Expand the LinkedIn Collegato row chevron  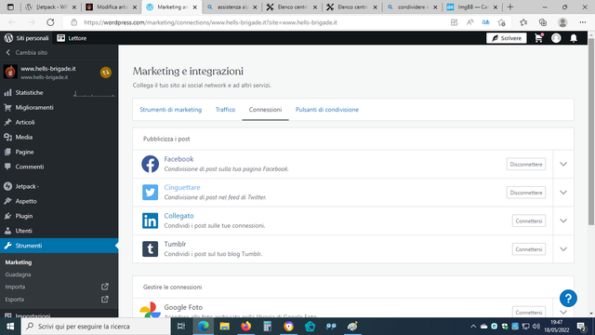(563, 221)
